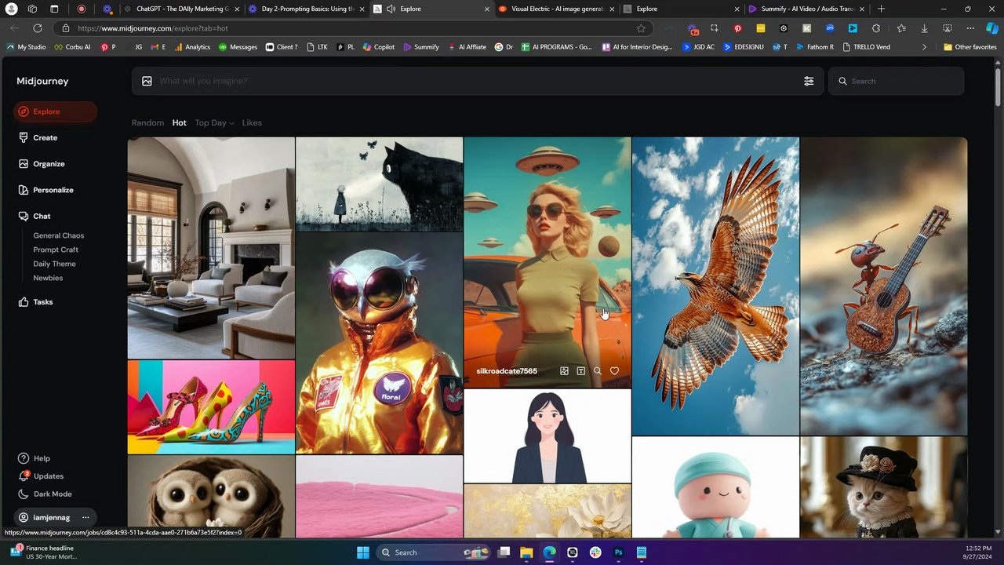The height and width of the screenshot is (565, 1004).
Task: Open the Prompt Craft chat room
Action: pos(56,250)
